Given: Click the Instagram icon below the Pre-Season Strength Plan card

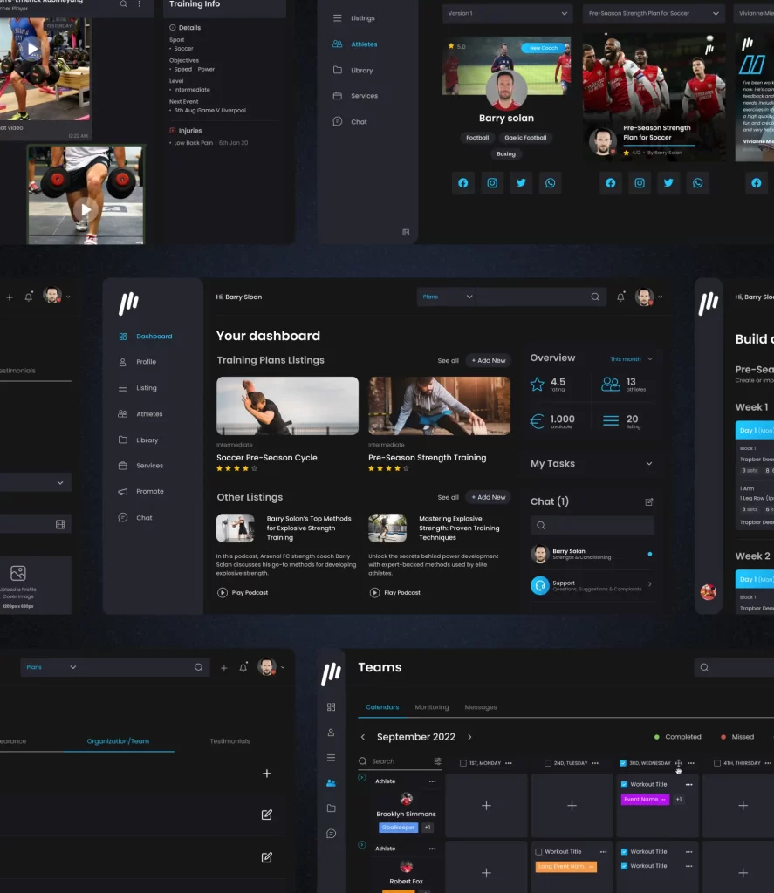Looking at the screenshot, I should point(640,183).
